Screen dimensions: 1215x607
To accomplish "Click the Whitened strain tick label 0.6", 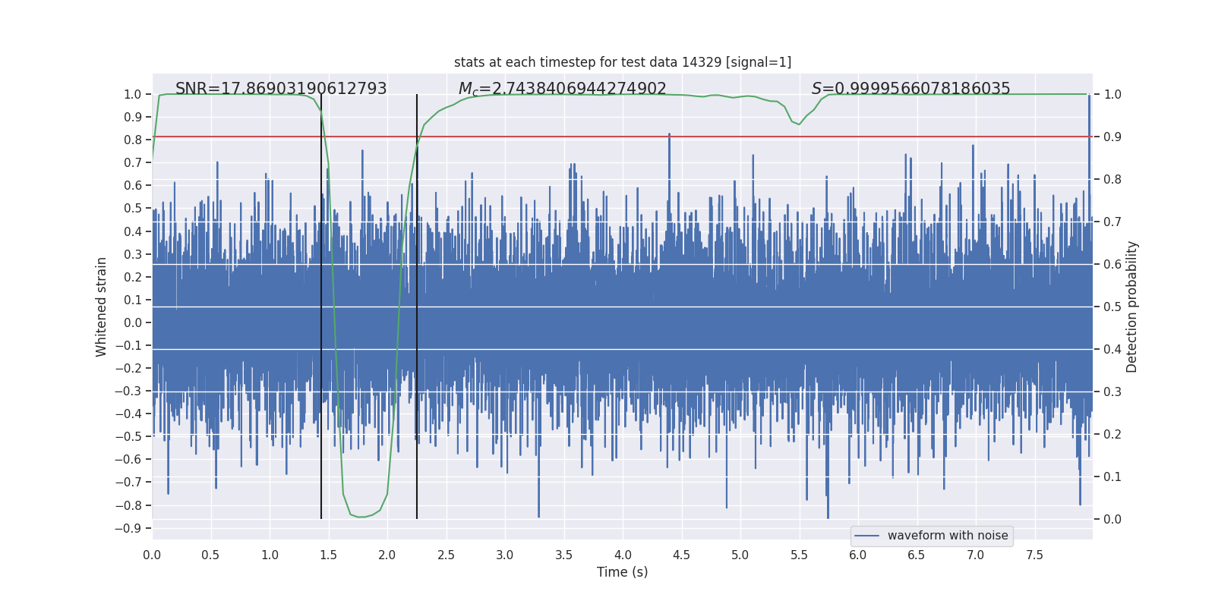I will point(133,185).
